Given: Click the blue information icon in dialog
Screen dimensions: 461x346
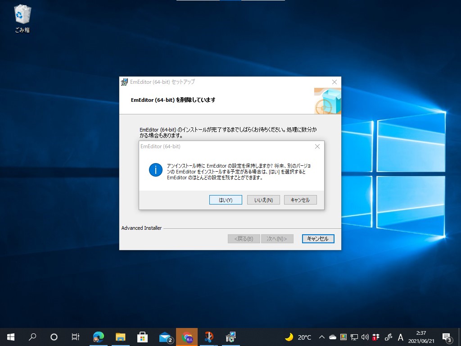Looking at the screenshot, I should click(x=155, y=170).
